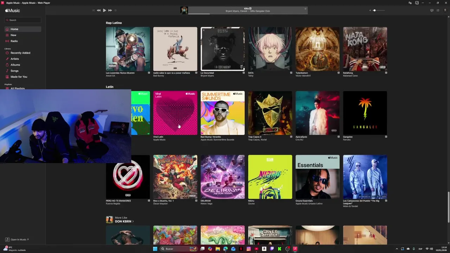Open File Explorer from taskbar

point(218,249)
